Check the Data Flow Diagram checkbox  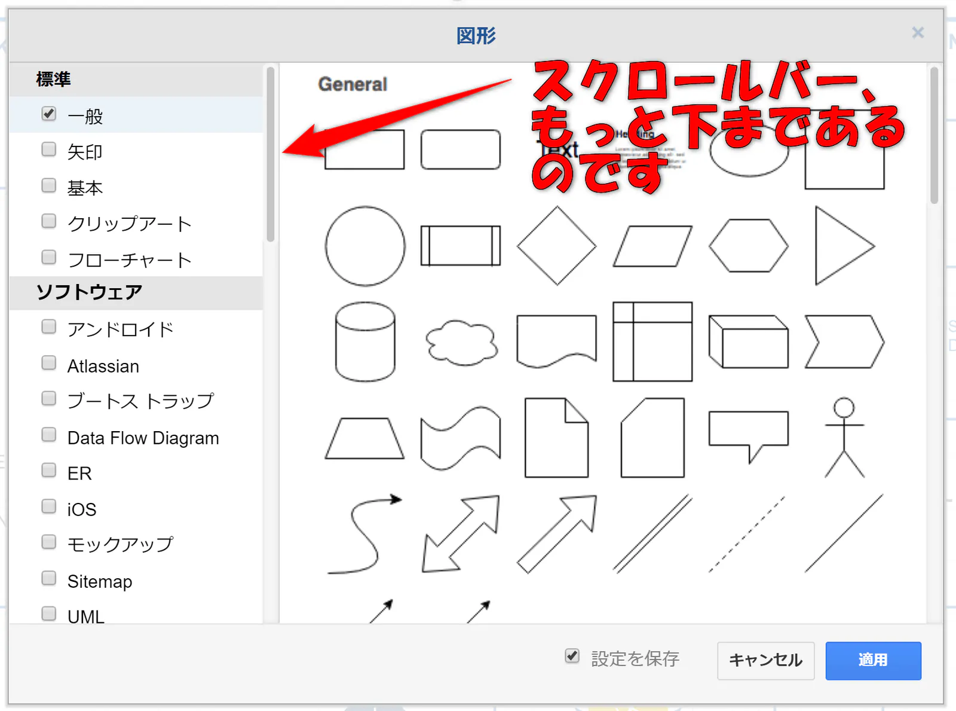point(49,435)
